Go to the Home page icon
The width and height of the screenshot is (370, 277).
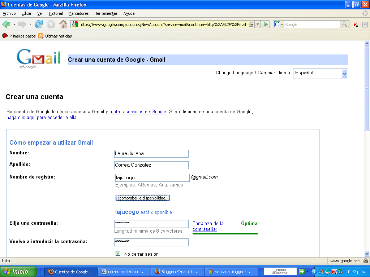(x=63, y=24)
